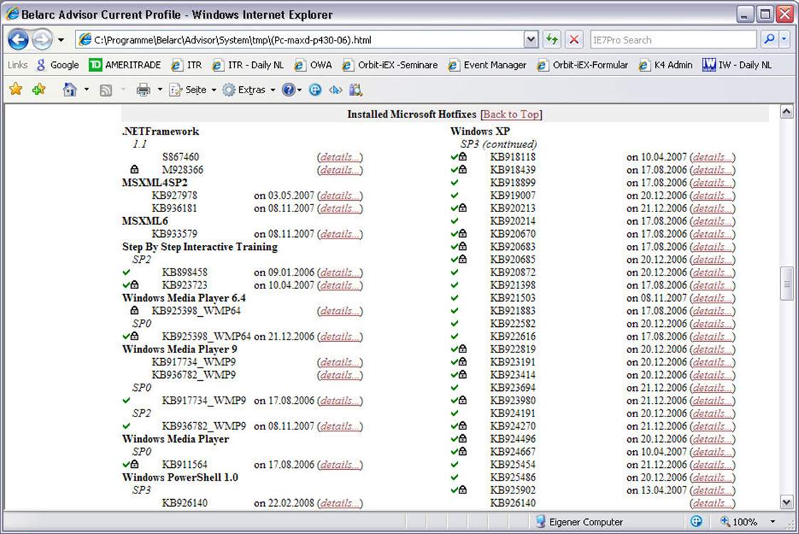
Task: Click the Back to Top link
Action: tap(511, 114)
